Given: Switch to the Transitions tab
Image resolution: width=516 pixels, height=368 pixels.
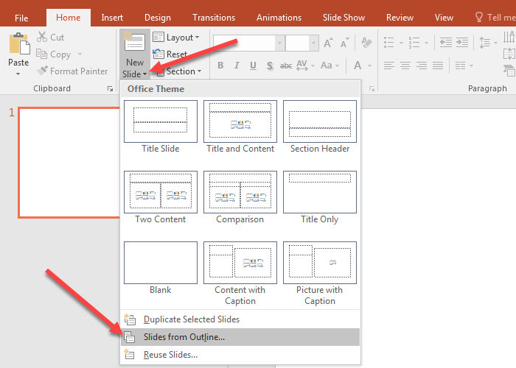Looking at the screenshot, I should 214,18.
